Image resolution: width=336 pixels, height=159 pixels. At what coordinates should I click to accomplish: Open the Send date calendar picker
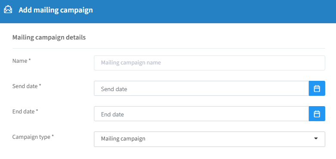tap(317, 88)
